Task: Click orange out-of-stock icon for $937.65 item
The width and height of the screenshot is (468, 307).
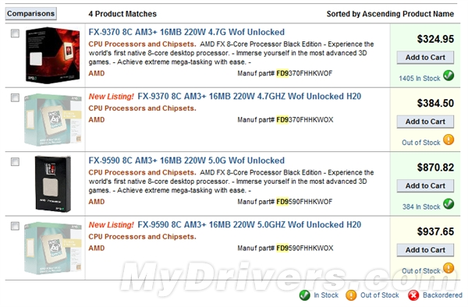Action: 448,268
